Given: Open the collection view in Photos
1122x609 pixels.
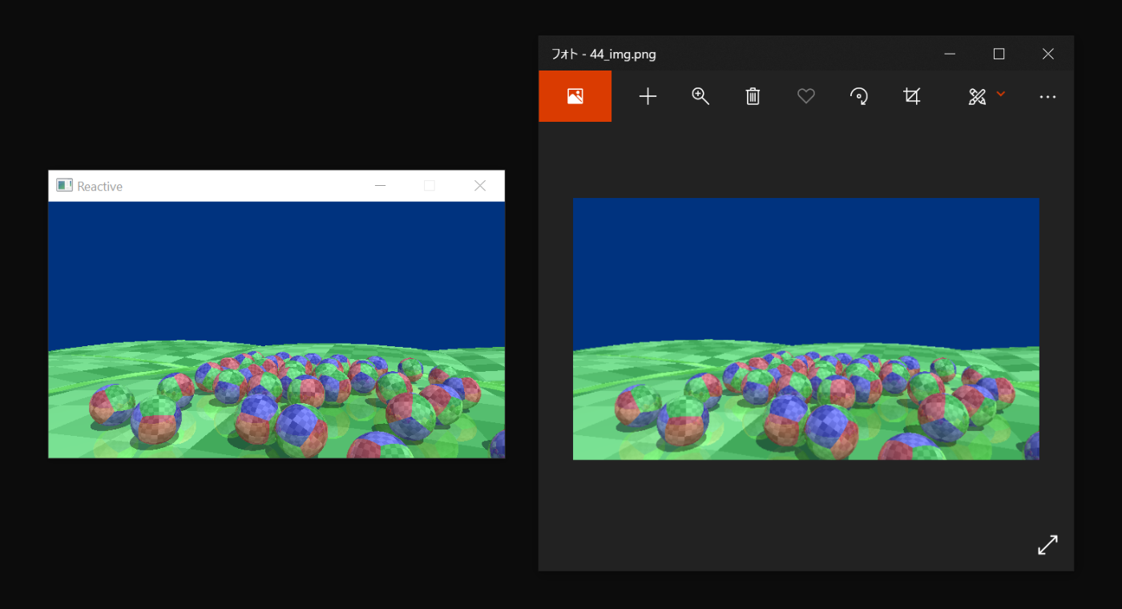Looking at the screenshot, I should (x=575, y=96).
